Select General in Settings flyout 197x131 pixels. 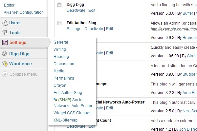pos(61,42)
